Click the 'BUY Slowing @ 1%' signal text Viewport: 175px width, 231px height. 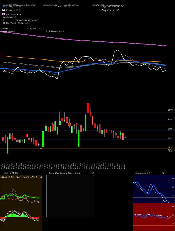point(55,31)
